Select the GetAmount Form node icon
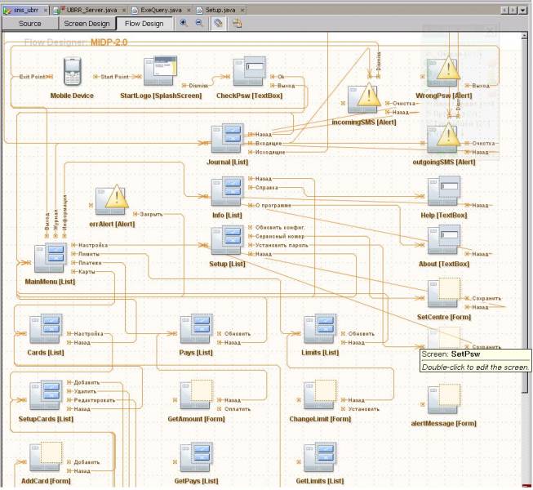Viewport: 533px width, 490px height. click(196, 394)
